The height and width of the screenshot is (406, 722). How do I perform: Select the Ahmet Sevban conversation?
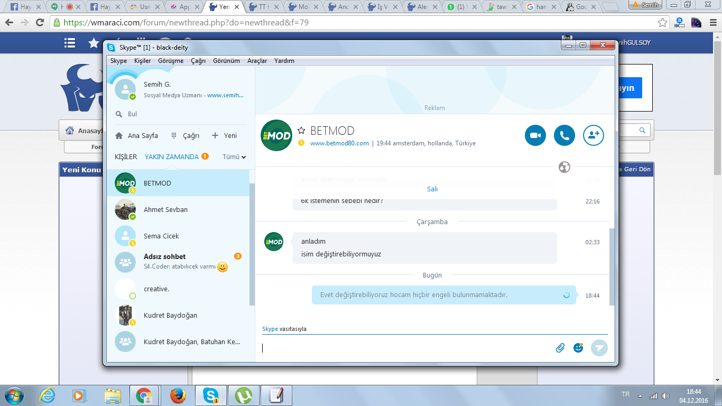(178, 209)
